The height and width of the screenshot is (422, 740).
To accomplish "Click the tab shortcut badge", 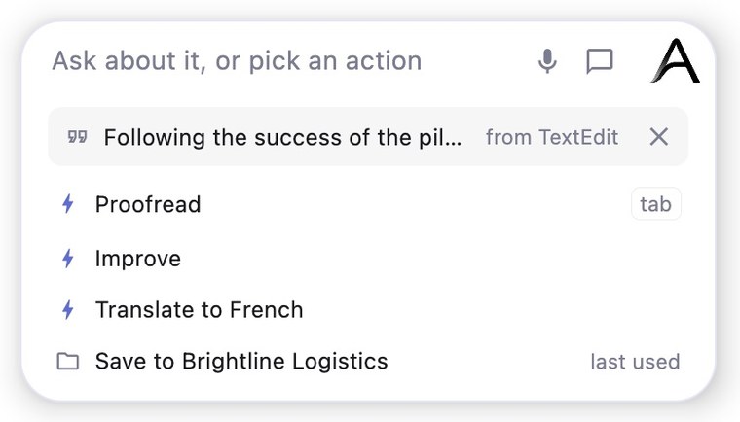I will (x=656, y=204).
